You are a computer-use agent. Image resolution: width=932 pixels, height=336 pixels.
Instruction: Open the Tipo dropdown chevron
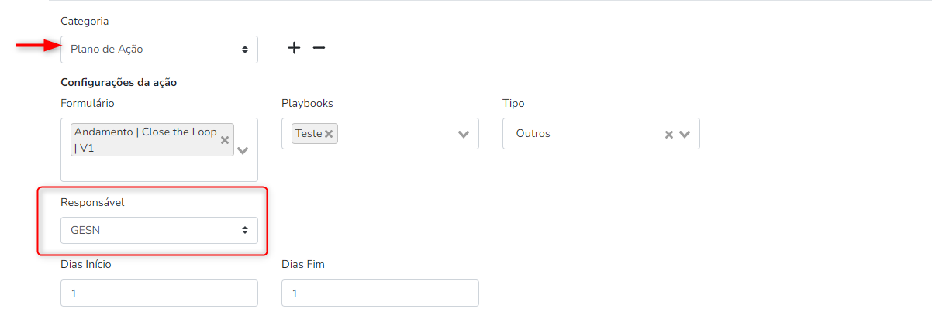click(x=685, y=134)
